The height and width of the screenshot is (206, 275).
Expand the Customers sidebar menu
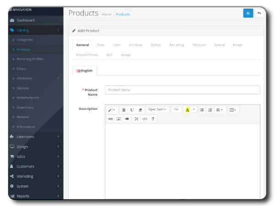(34, 166)
